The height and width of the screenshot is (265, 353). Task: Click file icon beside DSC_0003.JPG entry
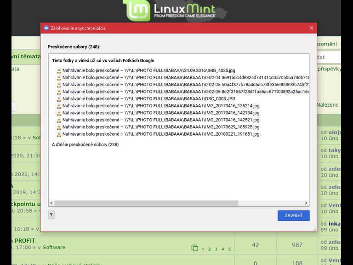[59, 99]
